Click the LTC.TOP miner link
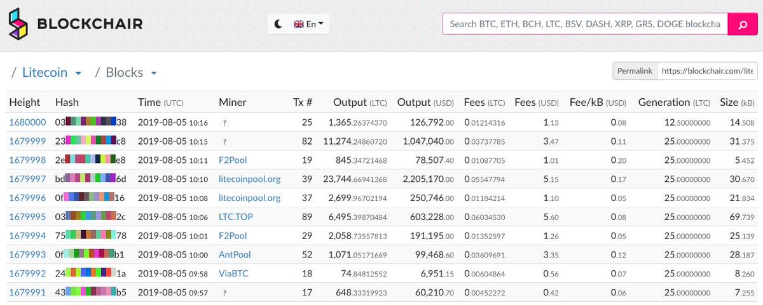Image resolution: width=763 pixels, height=305 pixels. 235,217
